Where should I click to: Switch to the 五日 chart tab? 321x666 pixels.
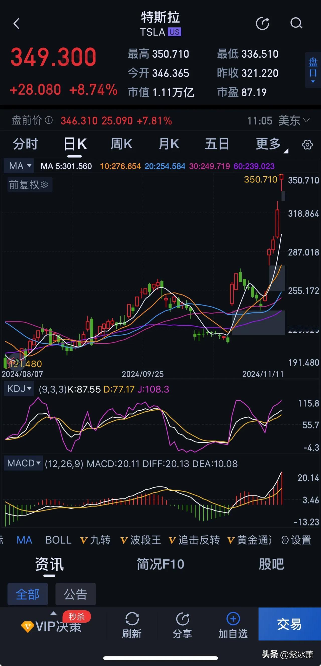click(x=217, y=144)
